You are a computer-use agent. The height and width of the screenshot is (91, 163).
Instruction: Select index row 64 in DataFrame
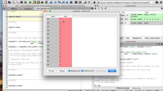[53, 65]
